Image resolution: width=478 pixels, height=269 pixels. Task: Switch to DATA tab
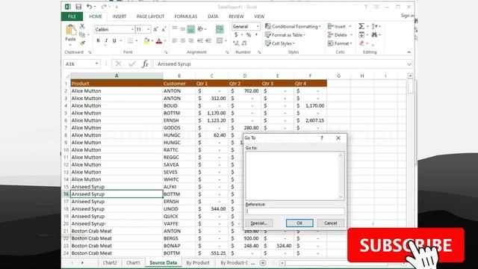pyautogui.click(x=213, y=16)
